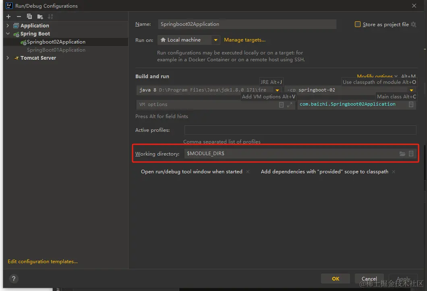Remove selected configuration with minus icon
Image resolution: width=427 pixels, height=291 pixels.
(x=19, y=17)
